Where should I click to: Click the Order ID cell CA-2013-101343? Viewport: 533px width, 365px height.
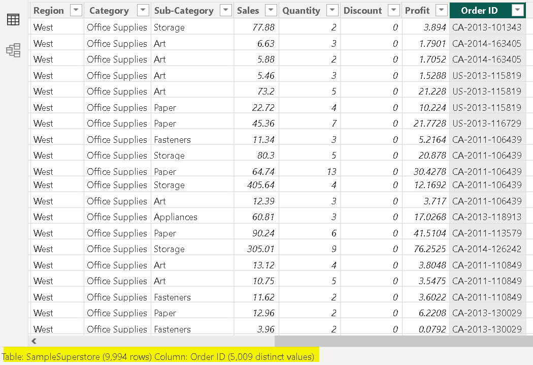click(x=486, y=27)
